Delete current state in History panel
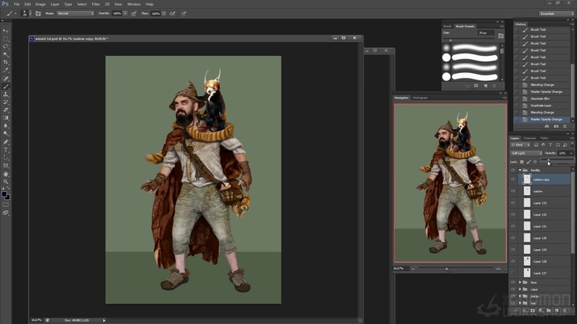The width and height of the screenshot is (577, 324). click(x=566, y=126)
